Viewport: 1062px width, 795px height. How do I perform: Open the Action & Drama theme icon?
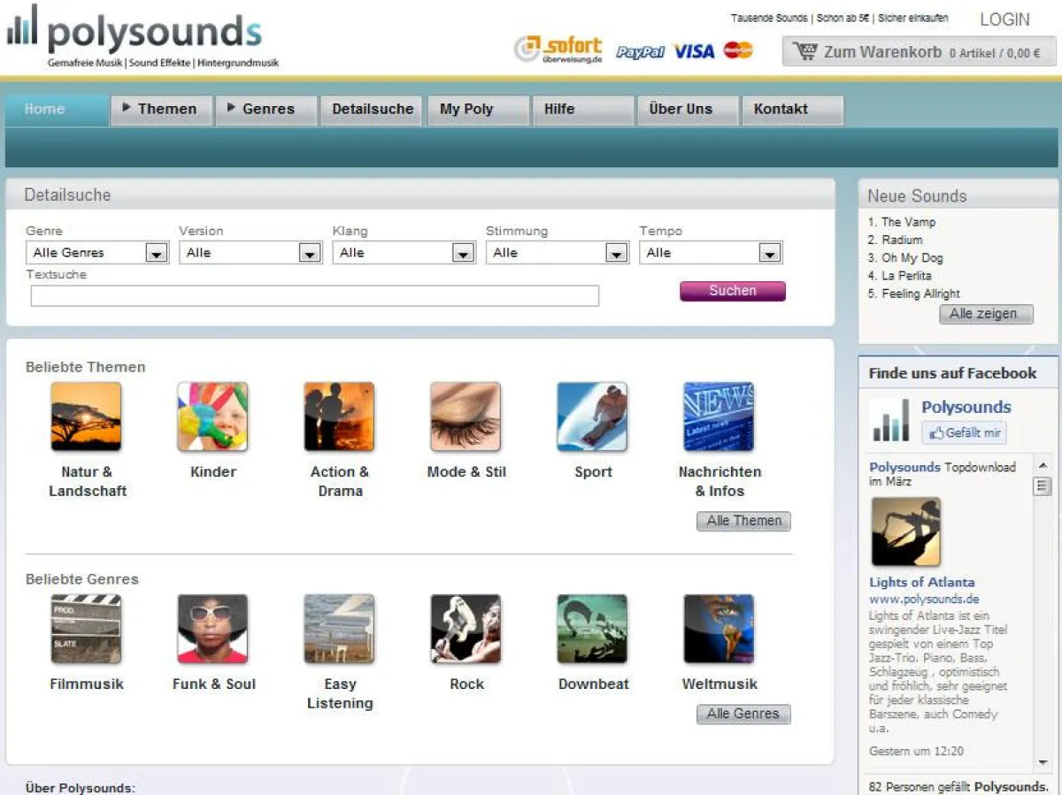click(x=339, y=417)
